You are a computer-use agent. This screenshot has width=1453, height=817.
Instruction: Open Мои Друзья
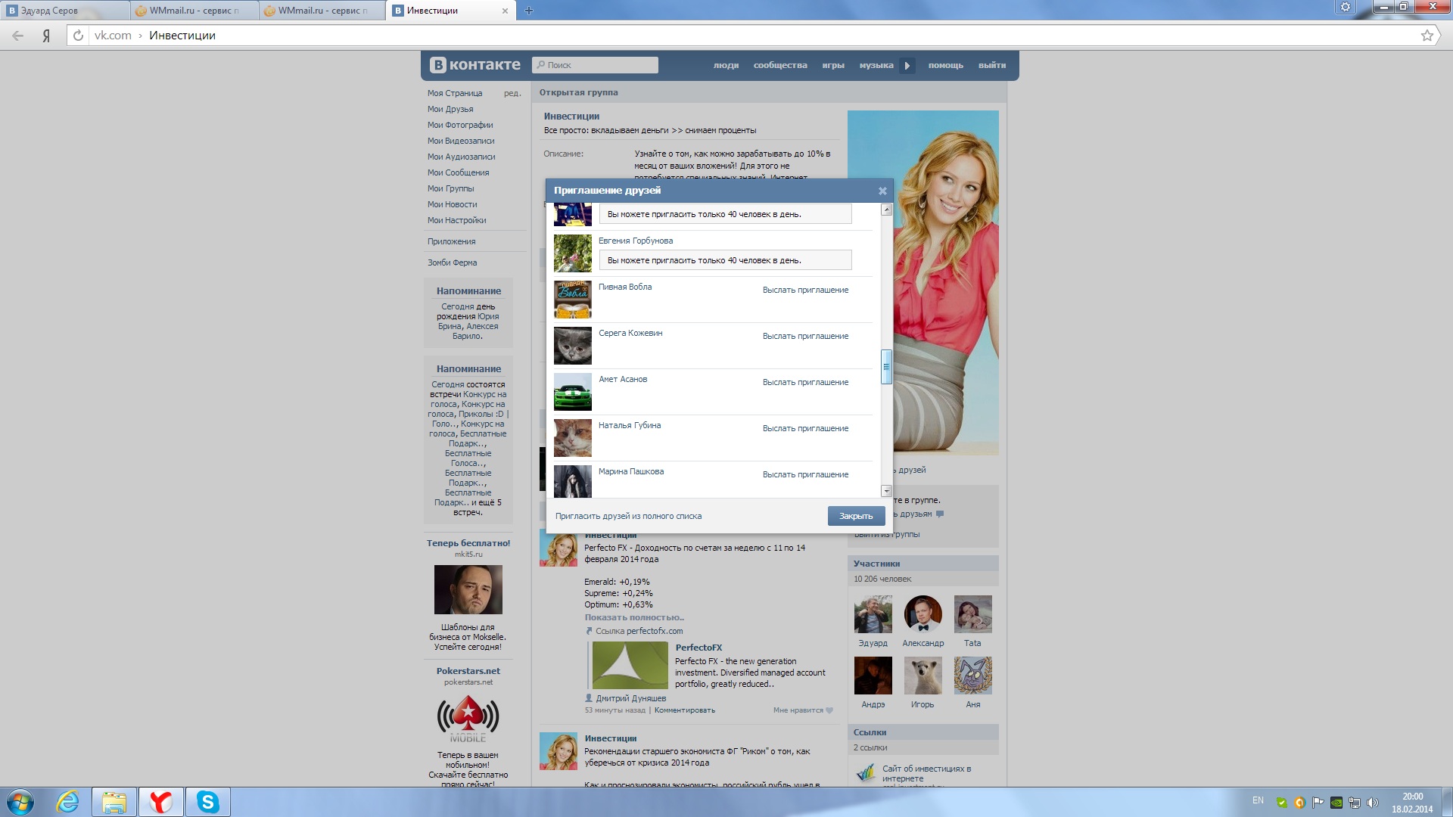[x=450, y=109]
